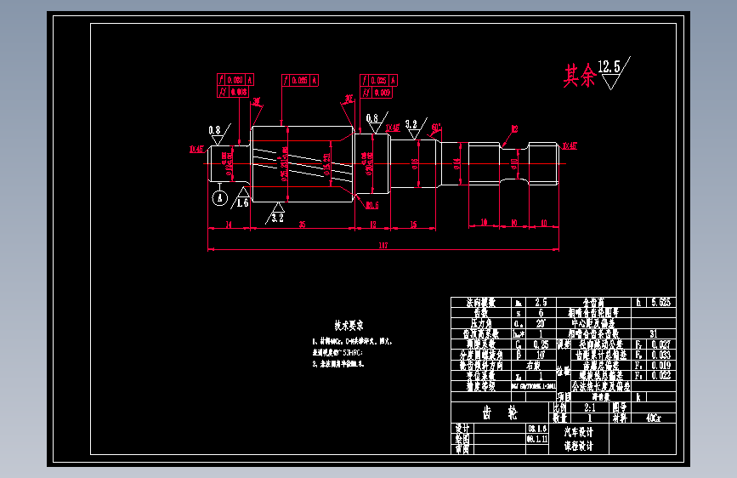
Task: Click the overall length dimension 107
Action: [383, 245]
